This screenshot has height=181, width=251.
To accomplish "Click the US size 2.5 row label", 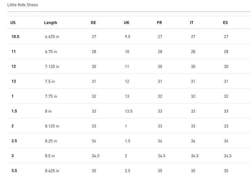I will [x=14, y=141].
